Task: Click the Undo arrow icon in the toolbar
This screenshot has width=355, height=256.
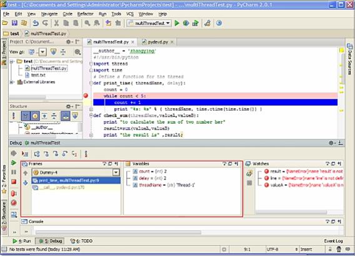Action: pos(36,23)
